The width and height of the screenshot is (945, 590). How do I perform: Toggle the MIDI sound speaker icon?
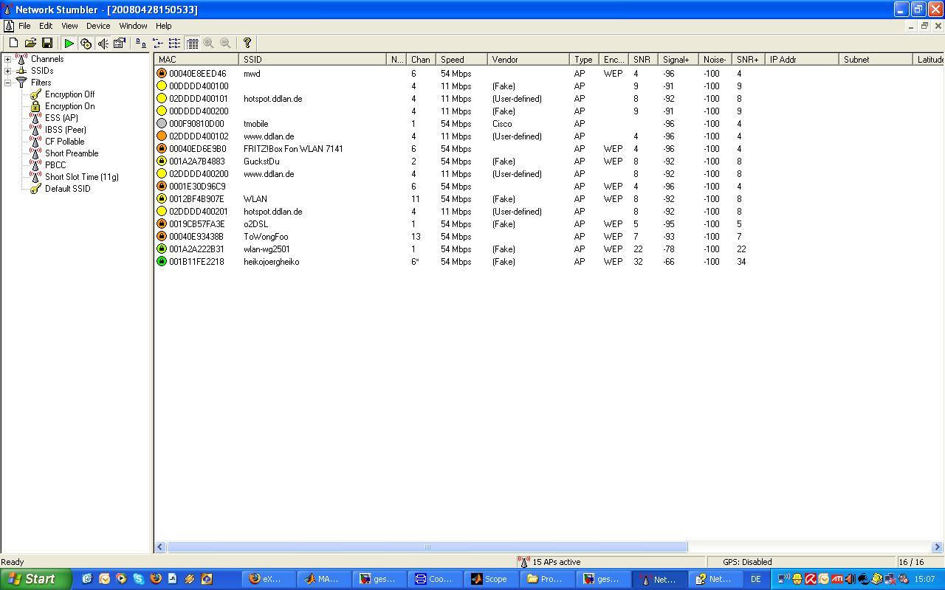[103, 44]
